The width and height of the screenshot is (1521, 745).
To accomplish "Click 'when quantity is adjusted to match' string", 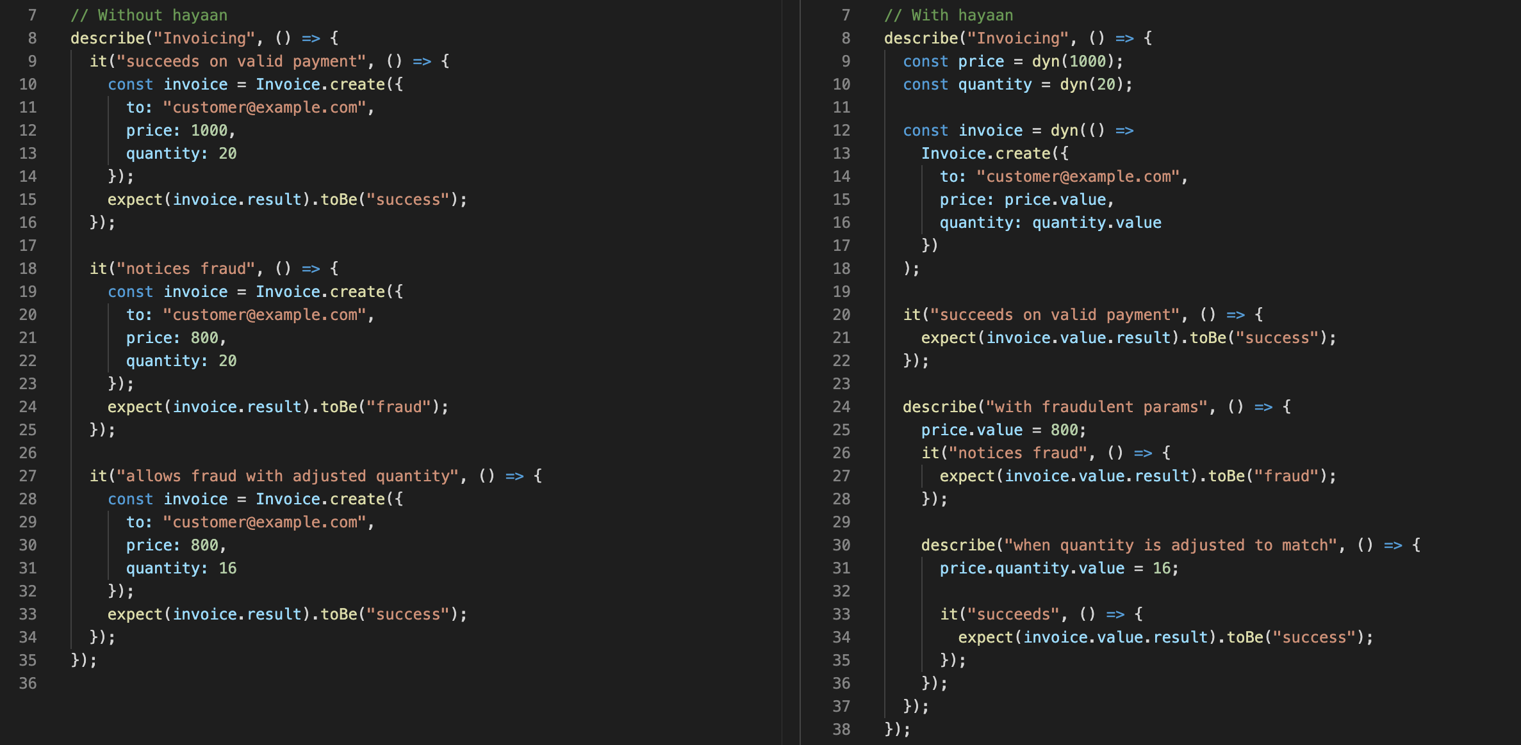I will pos(1171,545).
